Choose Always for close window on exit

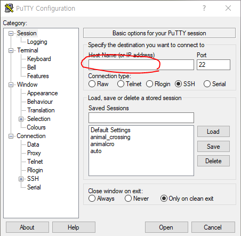click(92, 199)
